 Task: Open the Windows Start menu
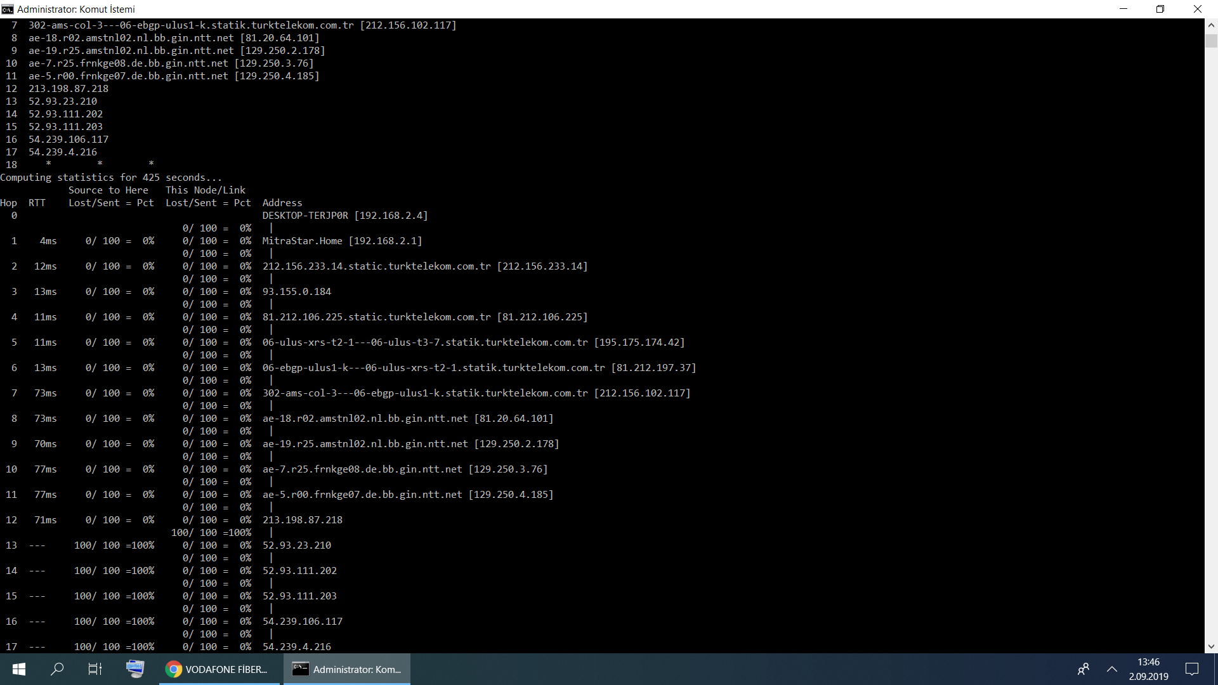[x=19, y=669]
